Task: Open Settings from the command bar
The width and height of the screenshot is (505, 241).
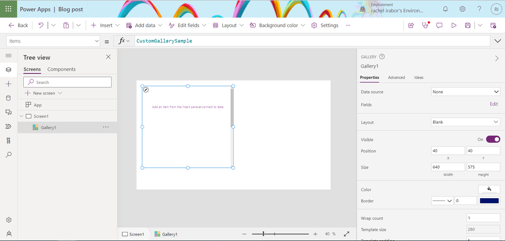Action: [325, 25]
